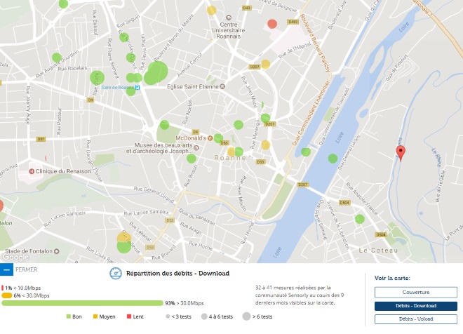Click the red measurement dot near D482

(272, 24)
